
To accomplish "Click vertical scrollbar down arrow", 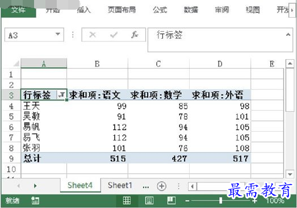I will pyautogui.click(x=290, y=174).
